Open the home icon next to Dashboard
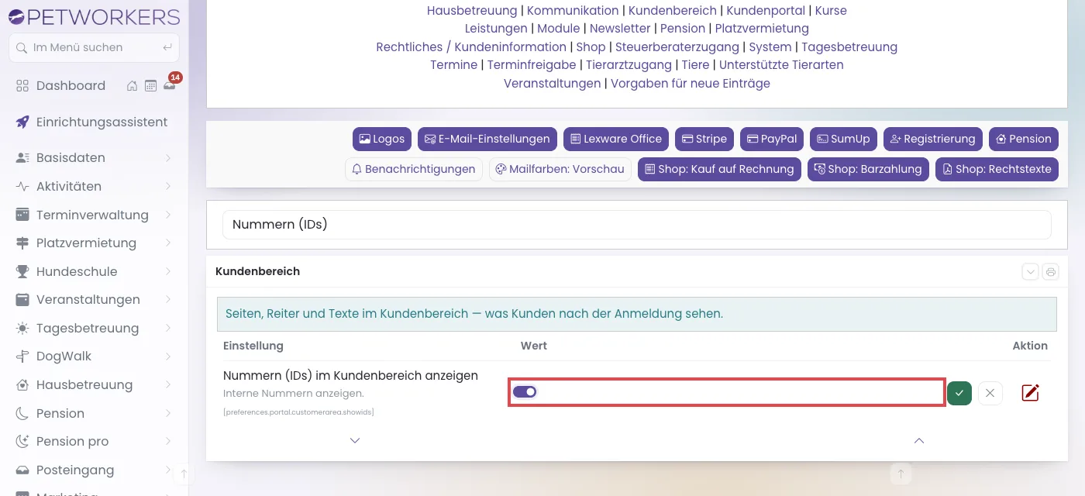The image size is (1085, 496). [x=133, y=86]
